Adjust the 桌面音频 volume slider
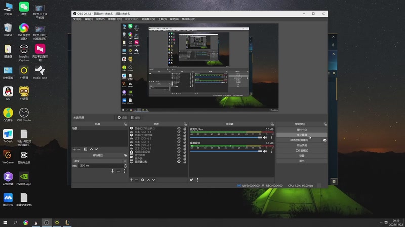Image resolution: width=405 pixels, height=227 pixels. [x=226, y=151]
